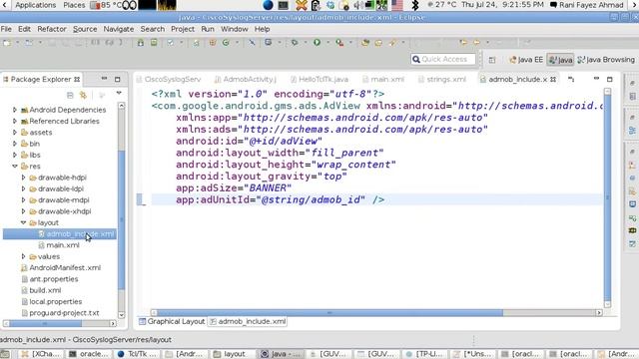Click the Run External Tools icon

click(x=339, y=42)
